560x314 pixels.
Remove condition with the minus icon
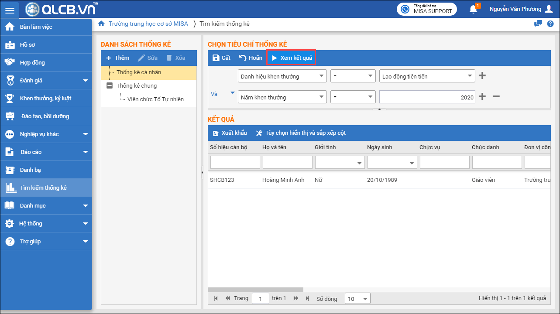coord(496,96)
